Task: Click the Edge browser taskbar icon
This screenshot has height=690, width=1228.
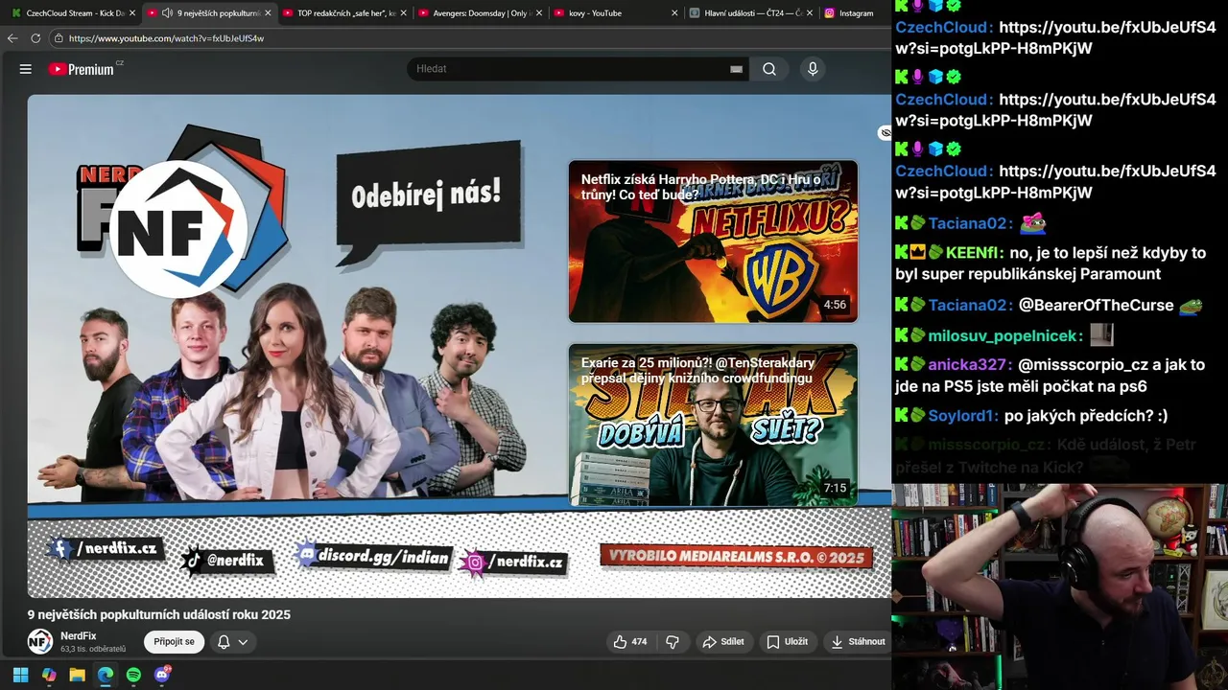Action: [x=106, y=675]
